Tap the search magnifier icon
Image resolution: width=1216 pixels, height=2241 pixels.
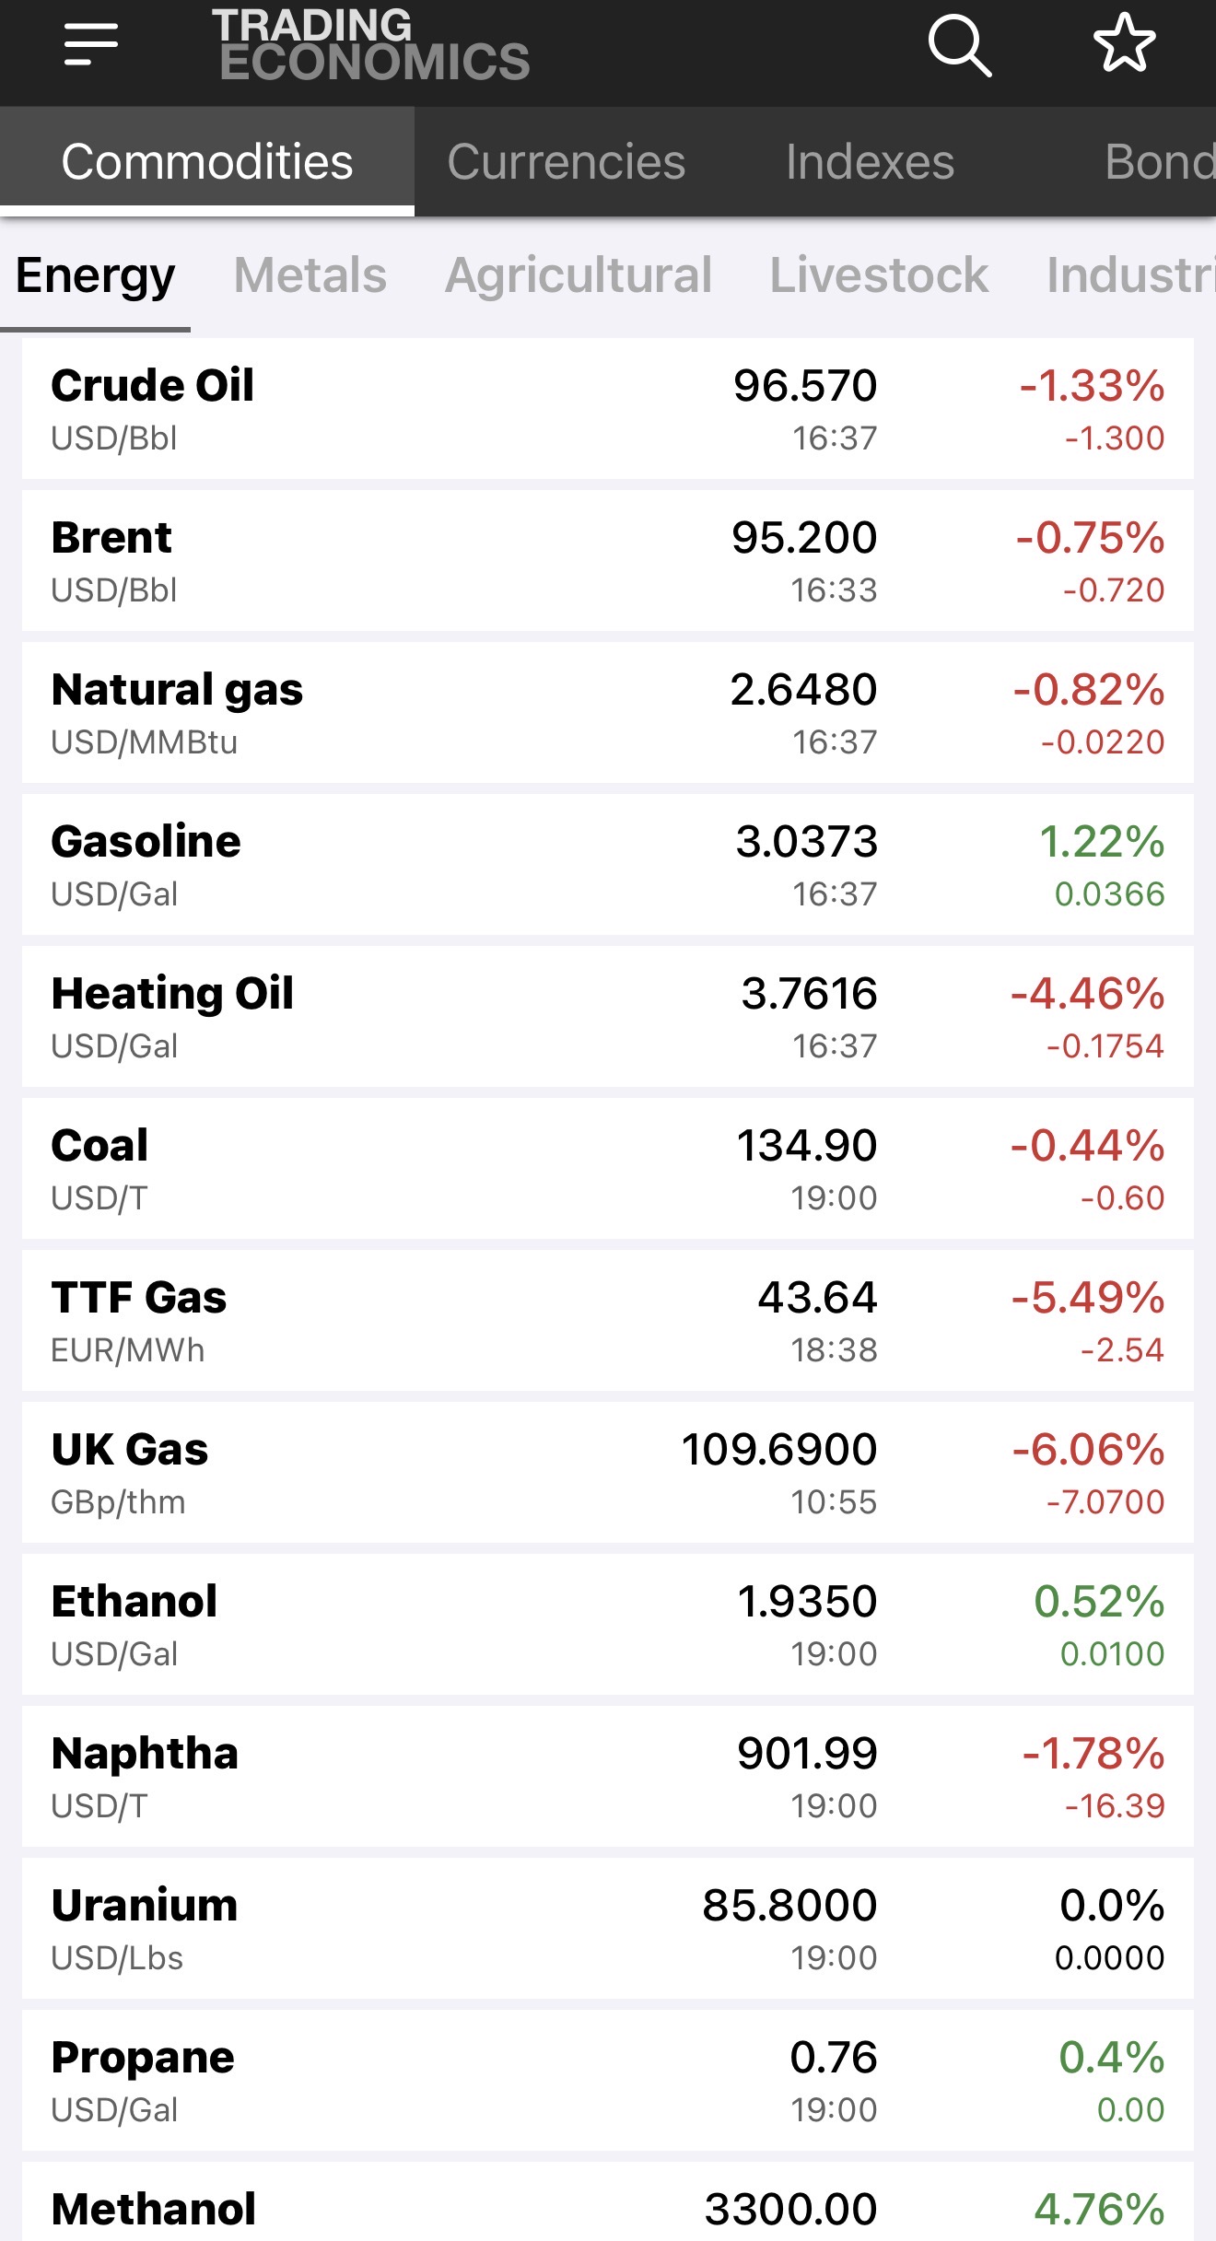(959, 44)
